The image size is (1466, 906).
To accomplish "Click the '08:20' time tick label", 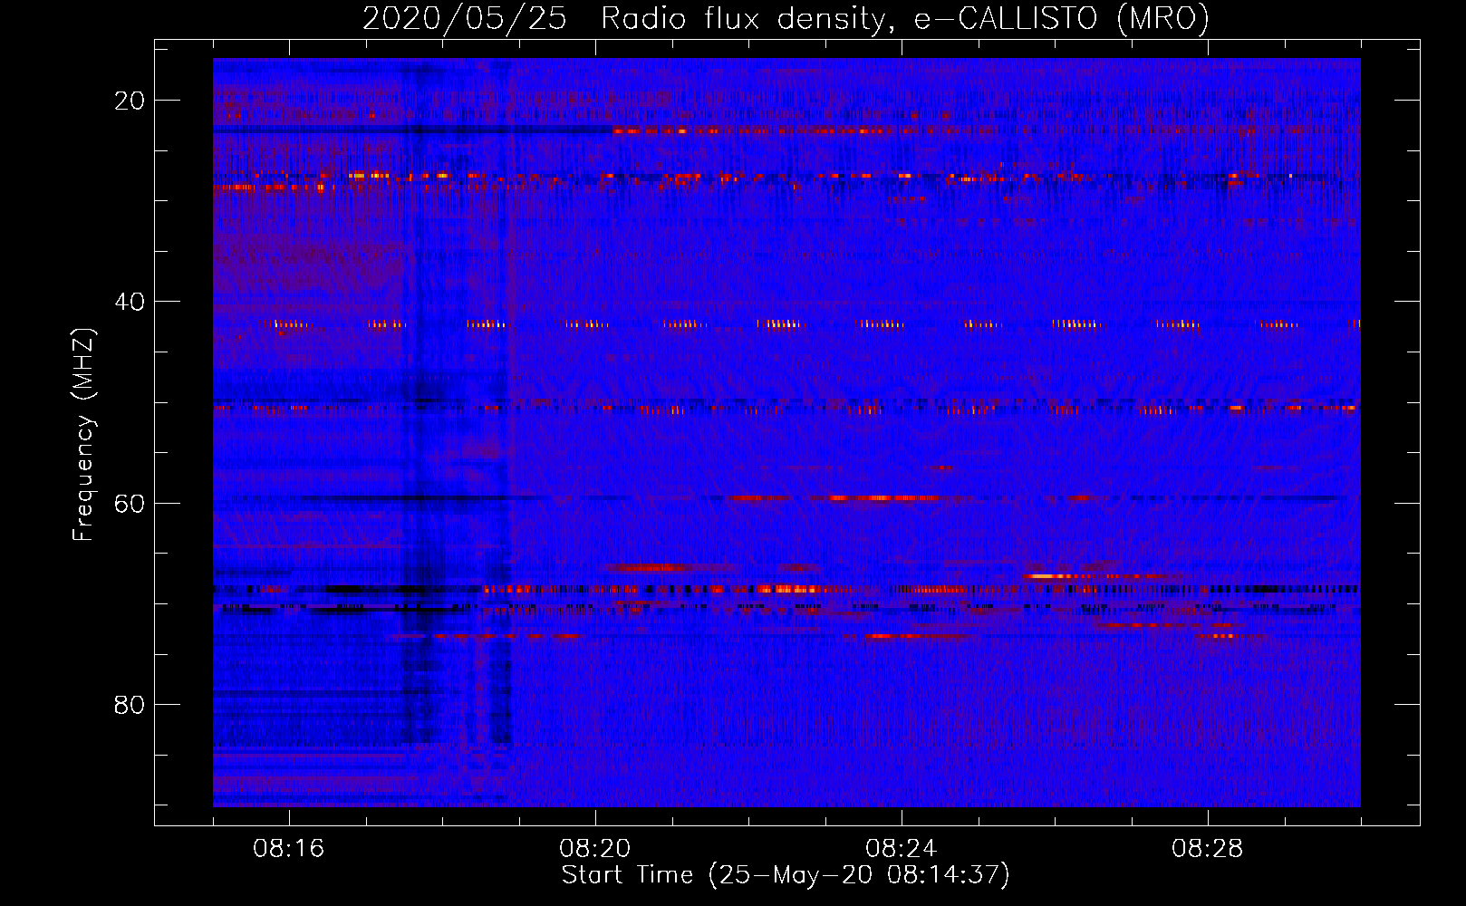I will 595,849.
